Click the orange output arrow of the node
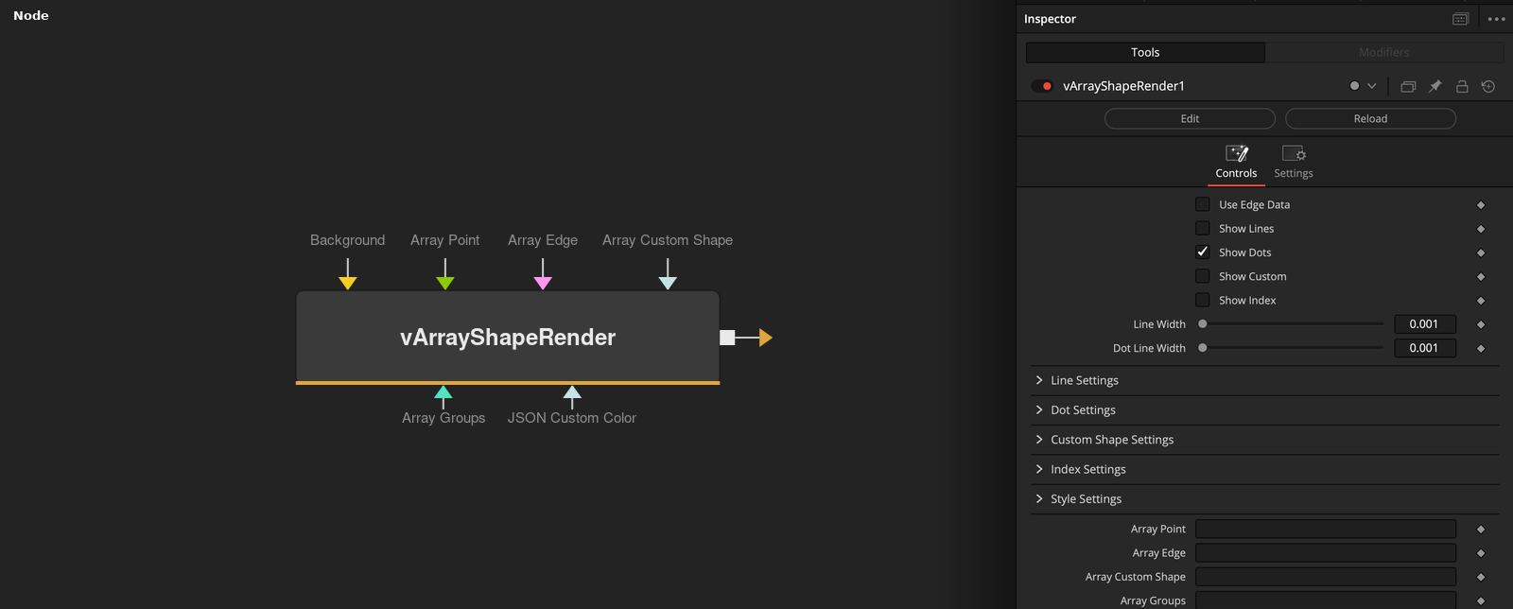This screenshot has height=609, width=1513. click(x=766, y=338)
